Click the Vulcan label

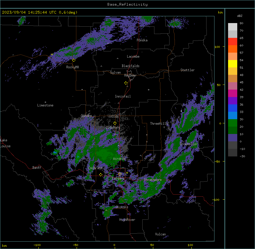click(x=160, y=234)
